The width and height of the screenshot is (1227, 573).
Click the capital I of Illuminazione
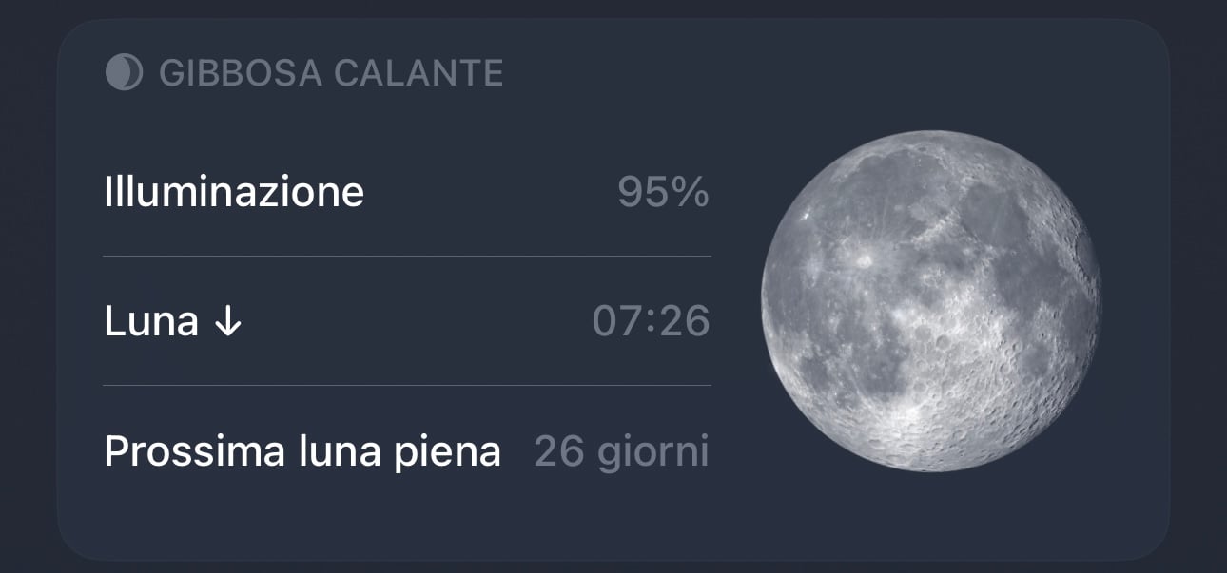(107, 192)
